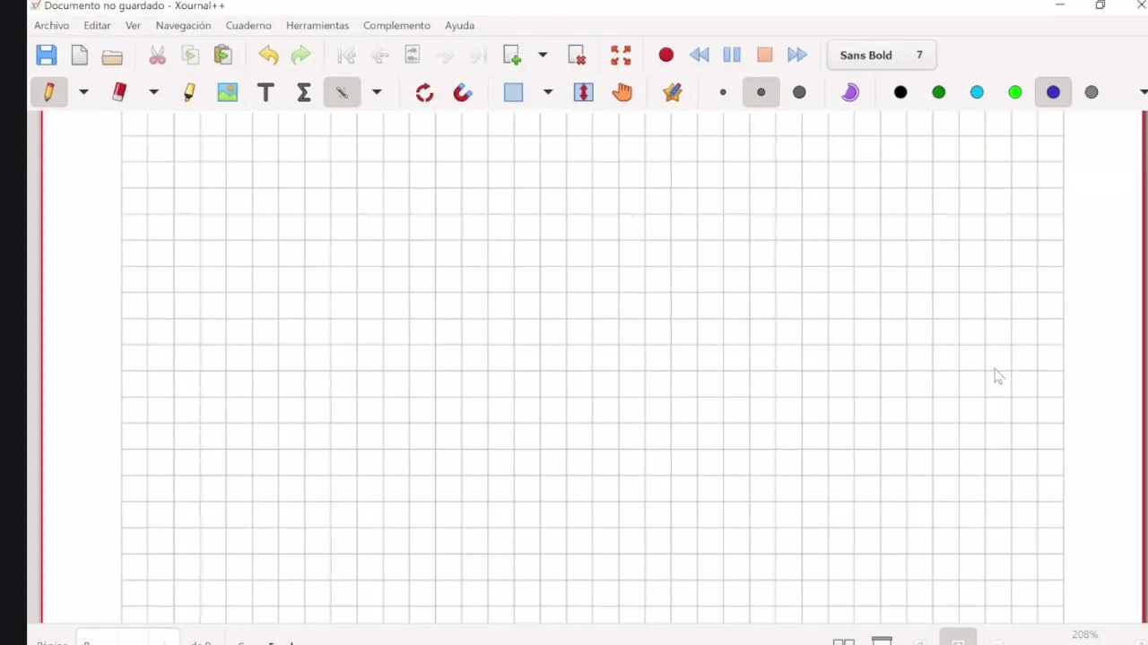
Task: Pick the light blue color
Action: (977, 92)
